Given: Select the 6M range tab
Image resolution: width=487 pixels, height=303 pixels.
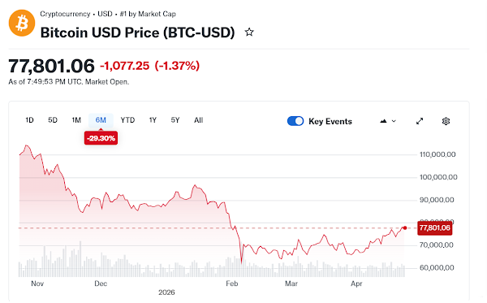Looking at the screenshot, I should coord(101,120).
